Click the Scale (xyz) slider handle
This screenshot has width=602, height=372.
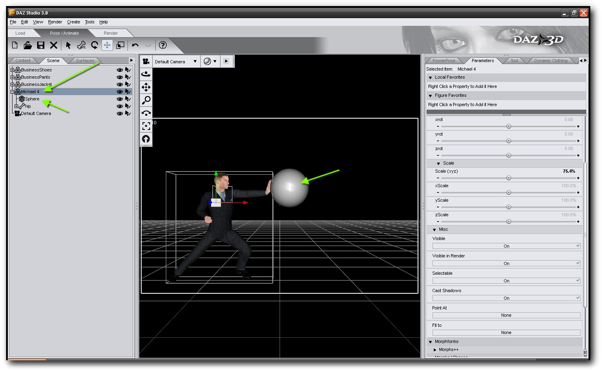coord(509,178)
